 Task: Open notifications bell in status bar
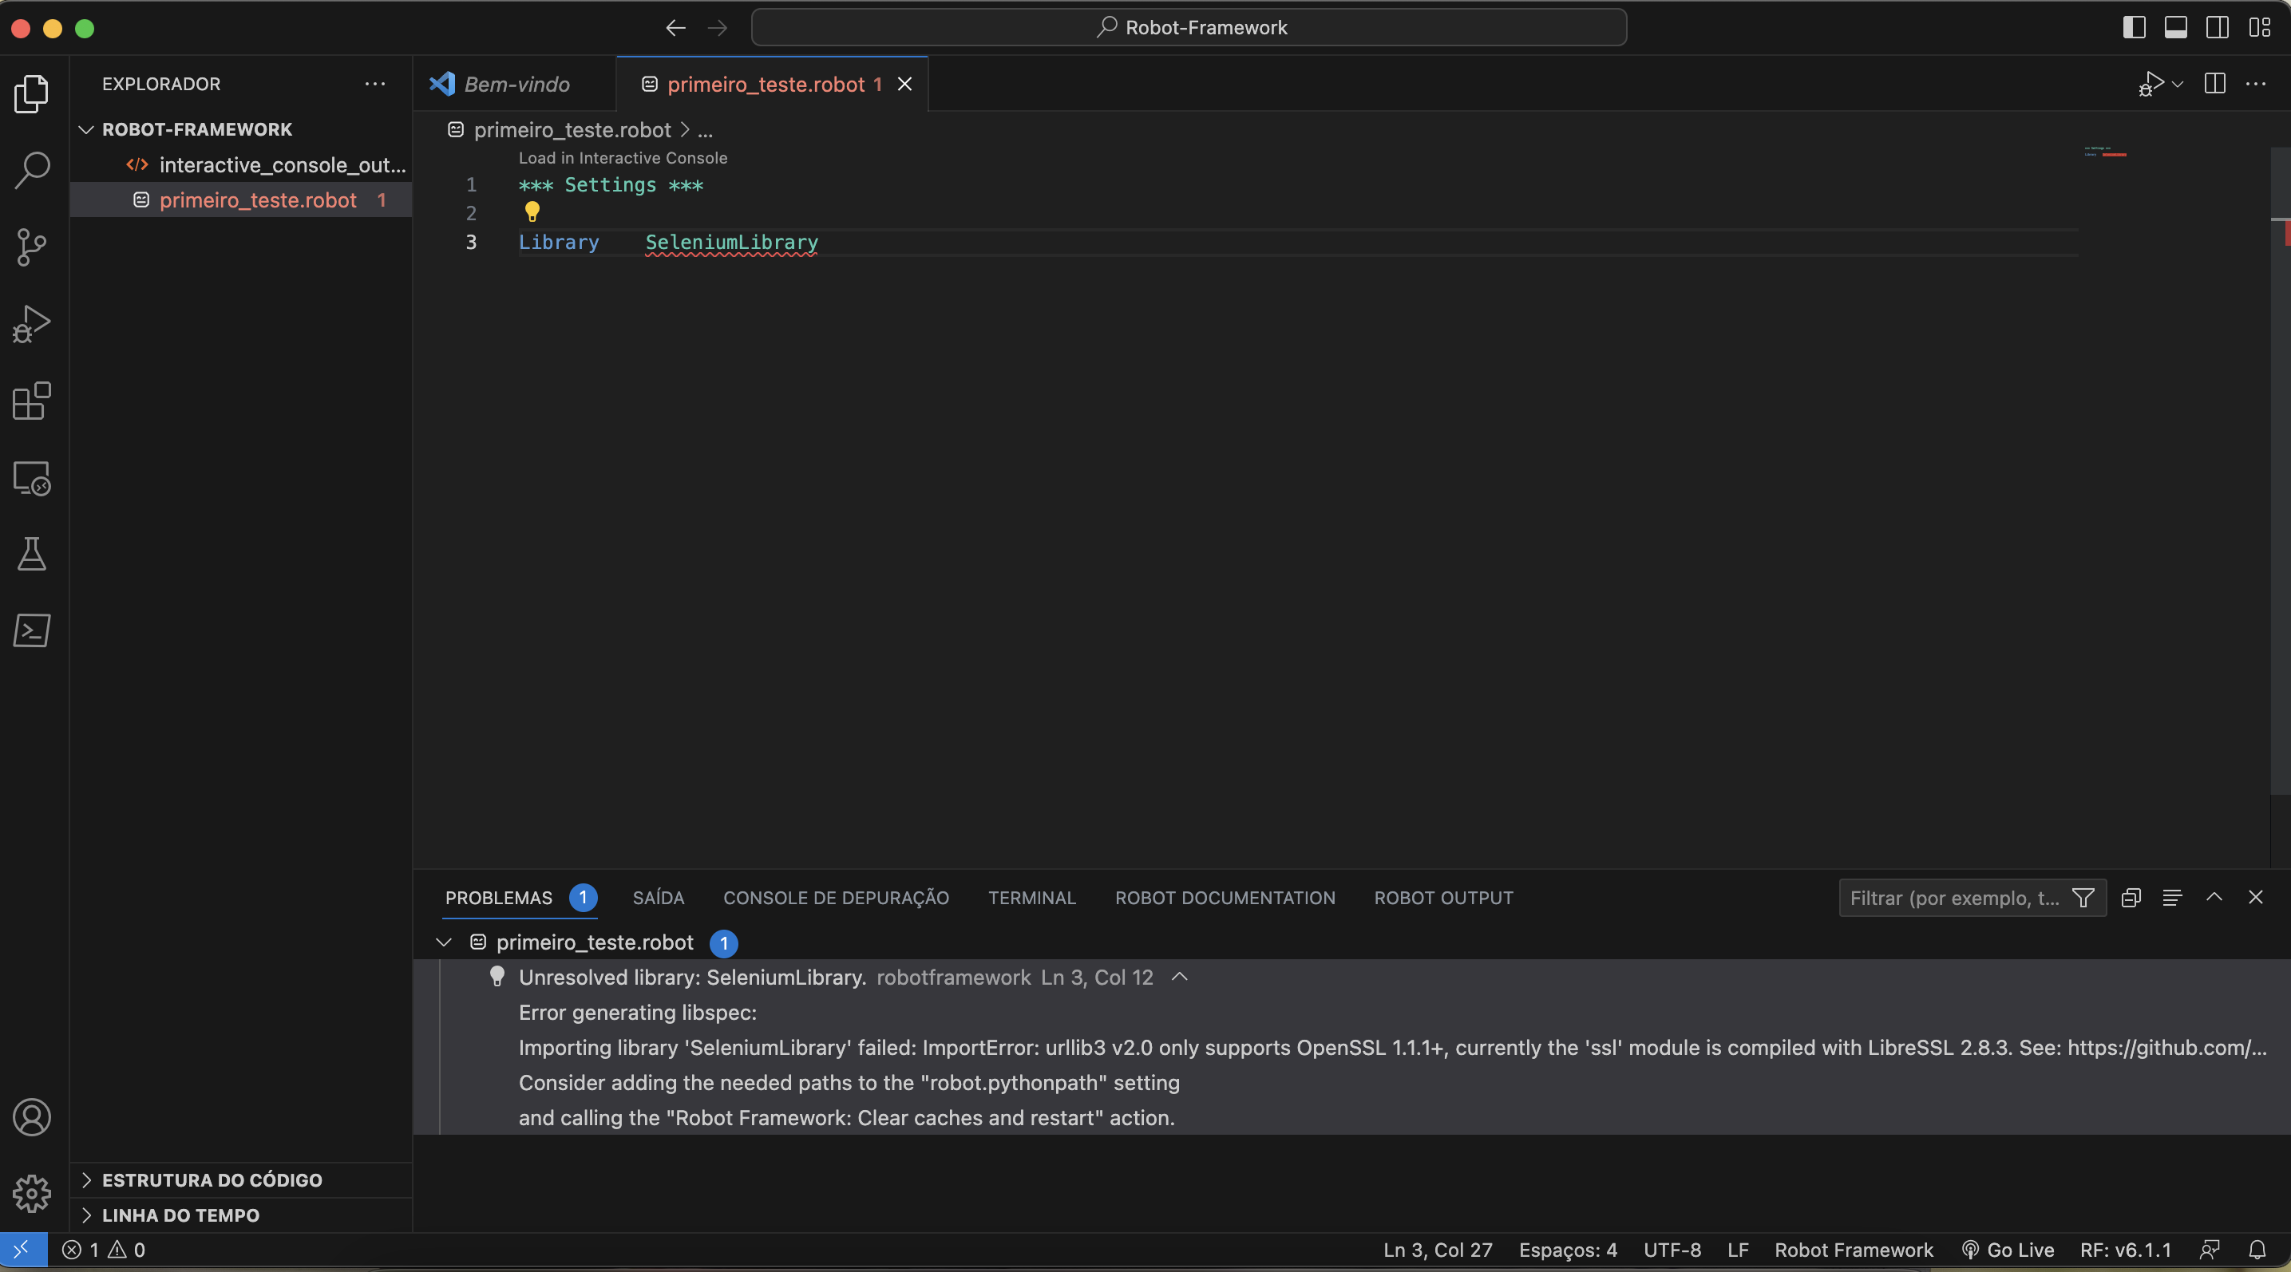pyautogui.click(x=2257, y=1250)
